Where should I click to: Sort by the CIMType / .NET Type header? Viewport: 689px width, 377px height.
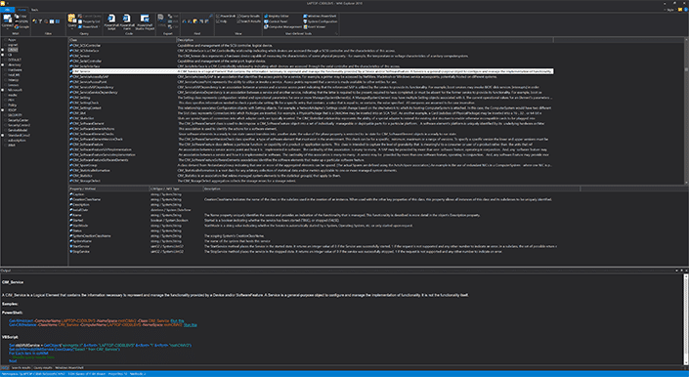point(176,188)
